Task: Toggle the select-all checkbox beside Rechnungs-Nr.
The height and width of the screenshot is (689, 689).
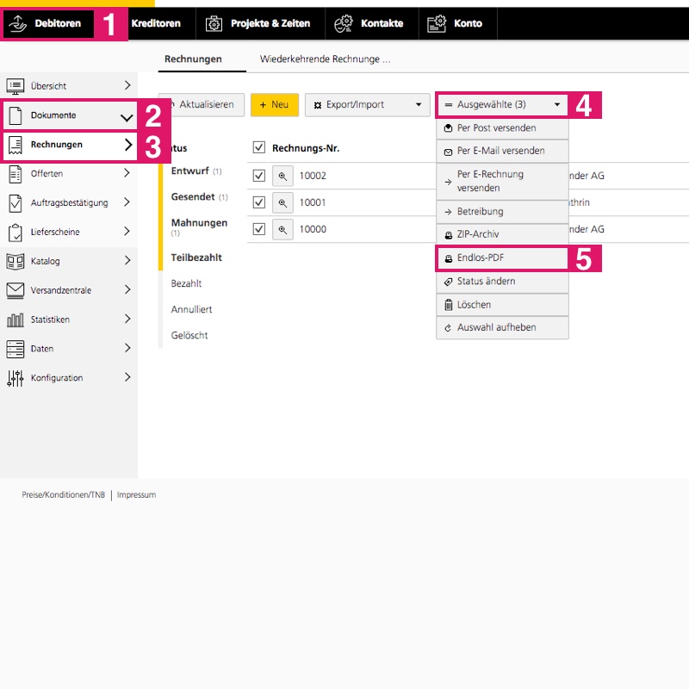Action: (259, 148)
